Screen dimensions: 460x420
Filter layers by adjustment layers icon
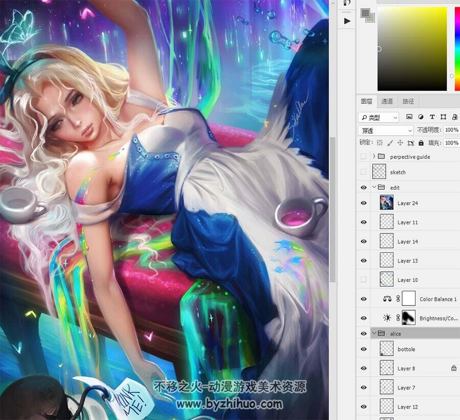point(421,116)
